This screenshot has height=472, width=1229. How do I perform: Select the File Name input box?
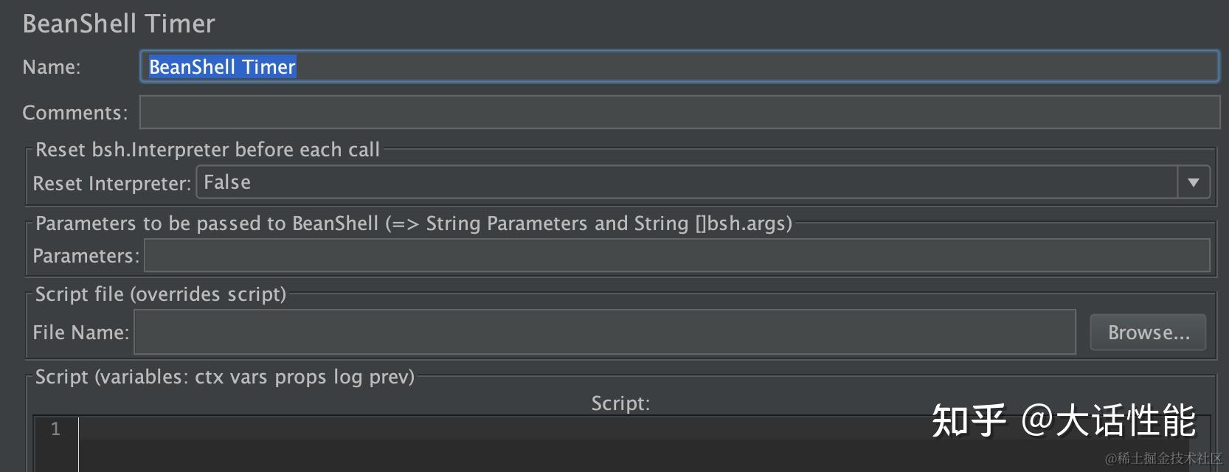click(604, 333)
